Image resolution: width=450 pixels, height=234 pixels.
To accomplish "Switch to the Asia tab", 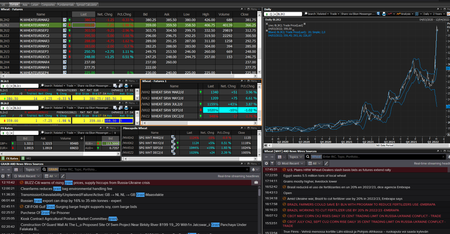I will click(25, 5).
